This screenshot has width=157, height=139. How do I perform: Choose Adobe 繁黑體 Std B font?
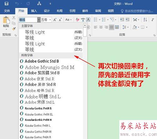coord(51,73)
